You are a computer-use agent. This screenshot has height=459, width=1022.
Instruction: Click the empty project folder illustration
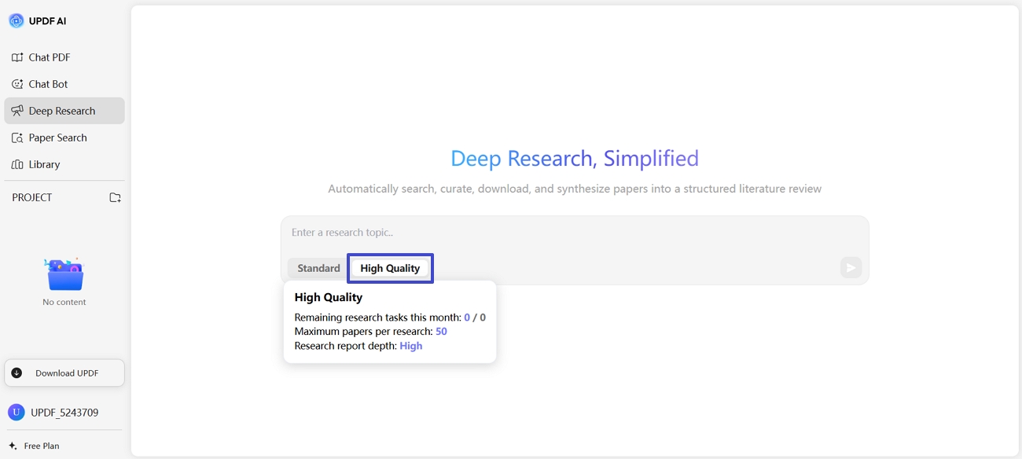(x=64, y=275)
